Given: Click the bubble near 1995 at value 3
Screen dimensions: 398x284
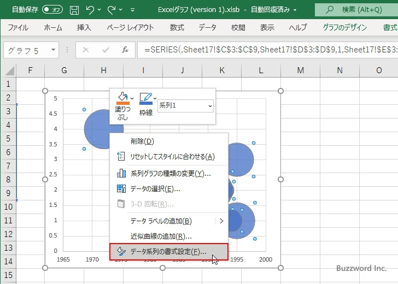Looking at the screenshot, I should 240,159.
